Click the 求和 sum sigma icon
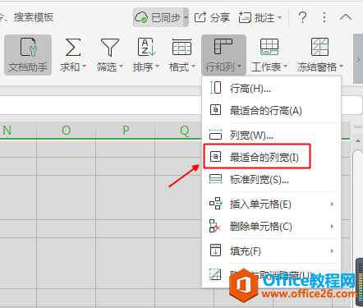This screenshot has width=363, height=308. (73, 48)
